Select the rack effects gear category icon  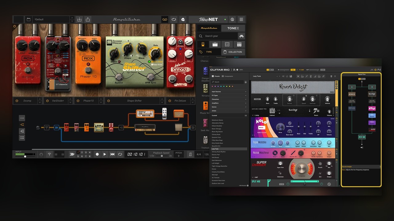pyautogui.click(x=239, y=44)
